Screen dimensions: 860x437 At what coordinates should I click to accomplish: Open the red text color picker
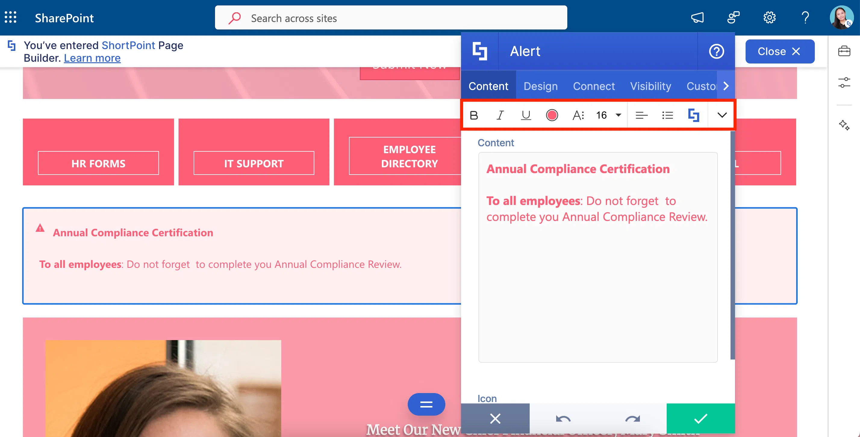(x=552, y=115)
